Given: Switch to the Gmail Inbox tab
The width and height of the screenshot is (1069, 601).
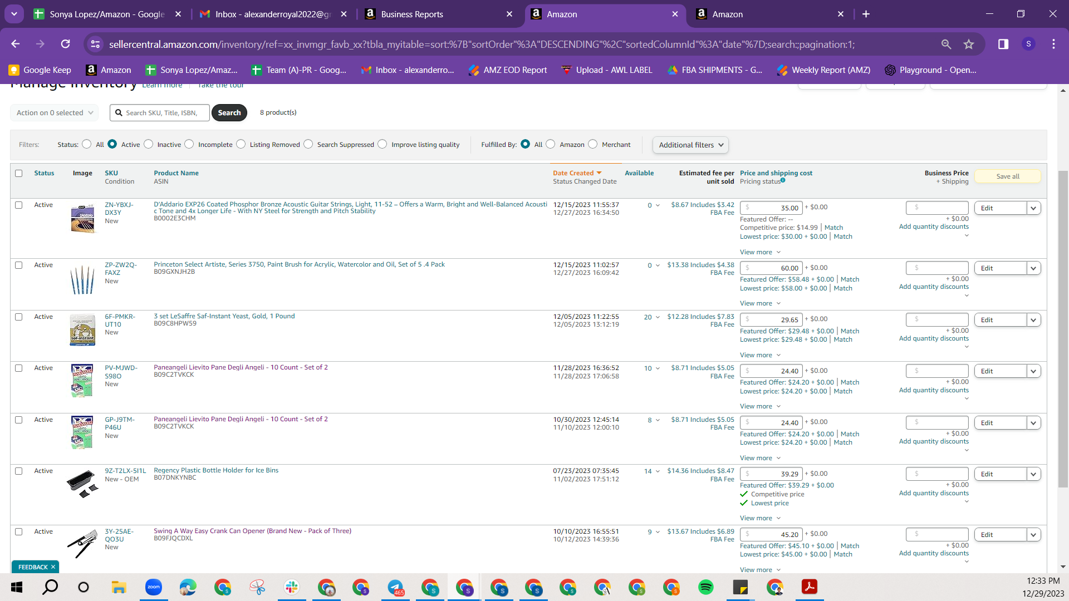Looking at the screenshot, I should tap(273, 14).
